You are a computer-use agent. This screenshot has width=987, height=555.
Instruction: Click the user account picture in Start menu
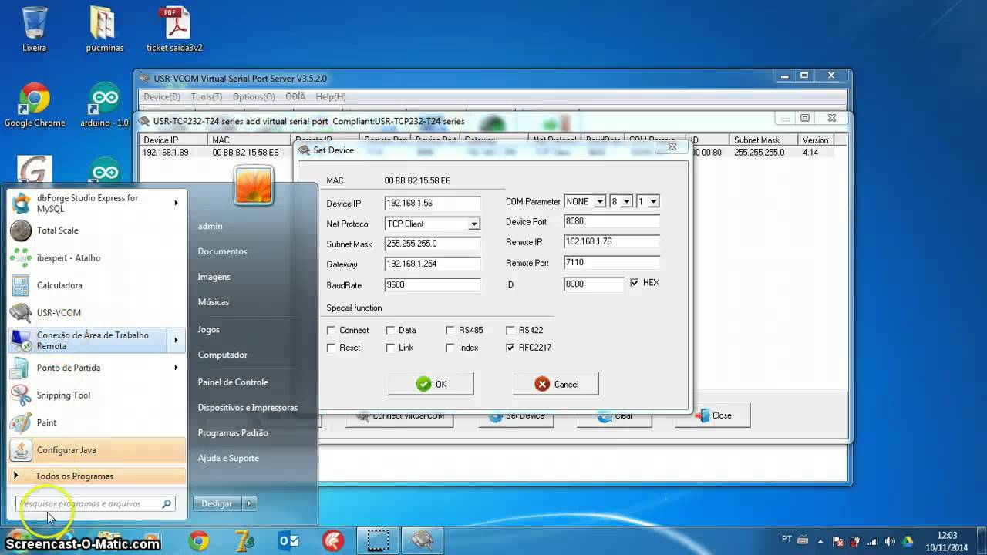[254, 186]
